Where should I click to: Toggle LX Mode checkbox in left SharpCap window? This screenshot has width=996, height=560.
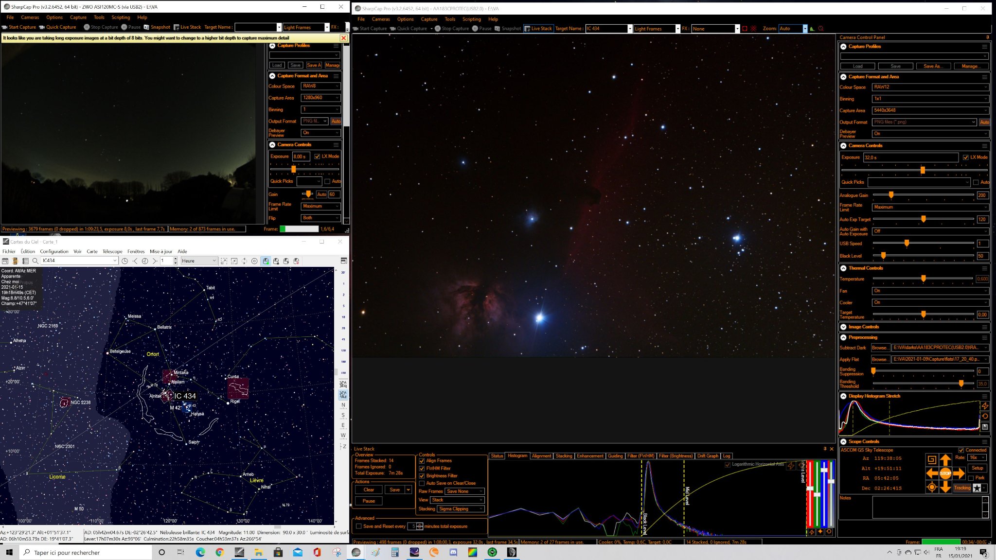pos(317,157)
